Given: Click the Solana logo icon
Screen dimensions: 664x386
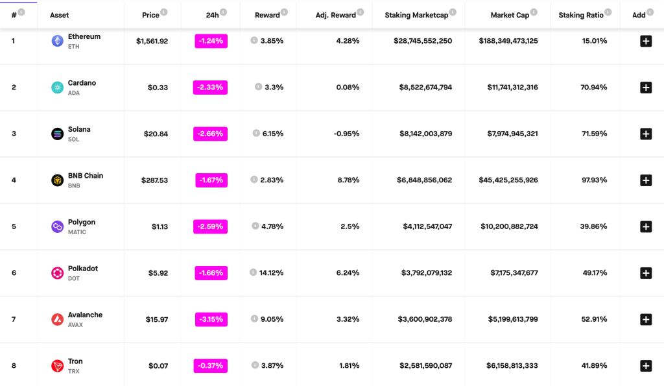Looking at the screenshot, I should coord(57,134).
